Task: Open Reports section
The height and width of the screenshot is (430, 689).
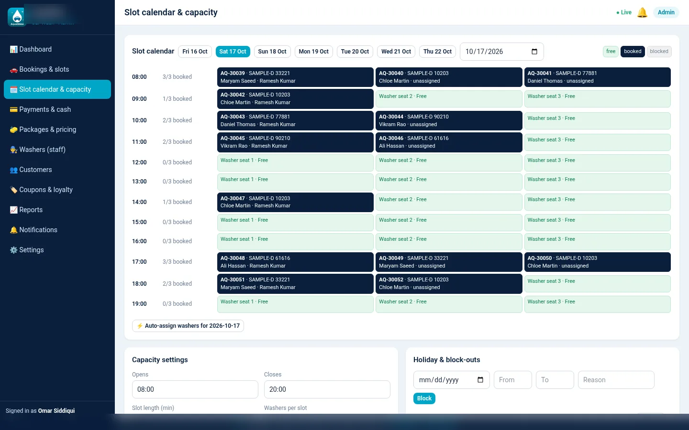Action: (x=57, y=210)
